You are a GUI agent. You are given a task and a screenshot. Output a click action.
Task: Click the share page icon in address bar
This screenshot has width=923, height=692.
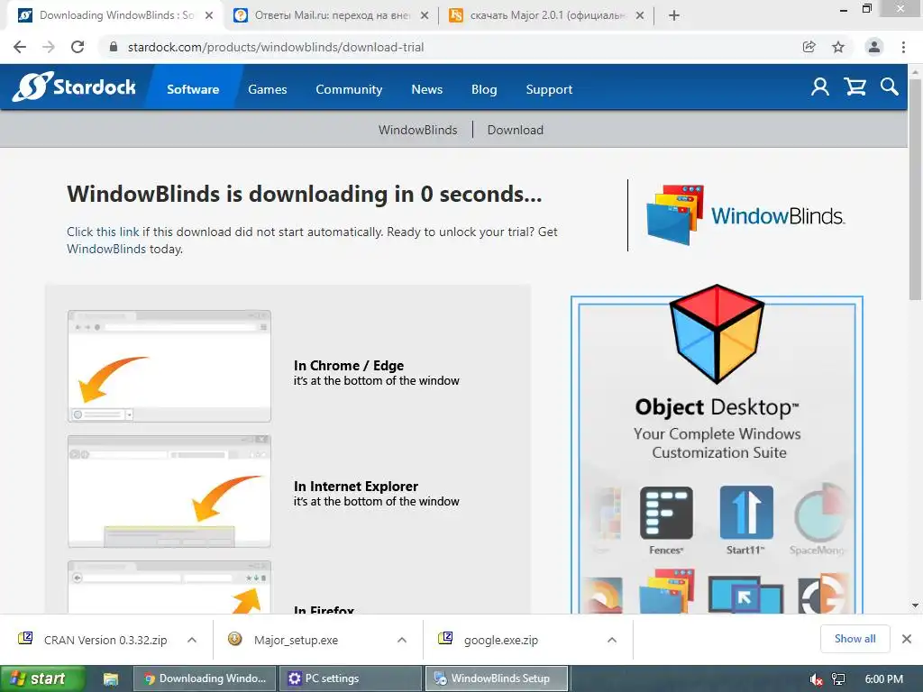point(809,47)
